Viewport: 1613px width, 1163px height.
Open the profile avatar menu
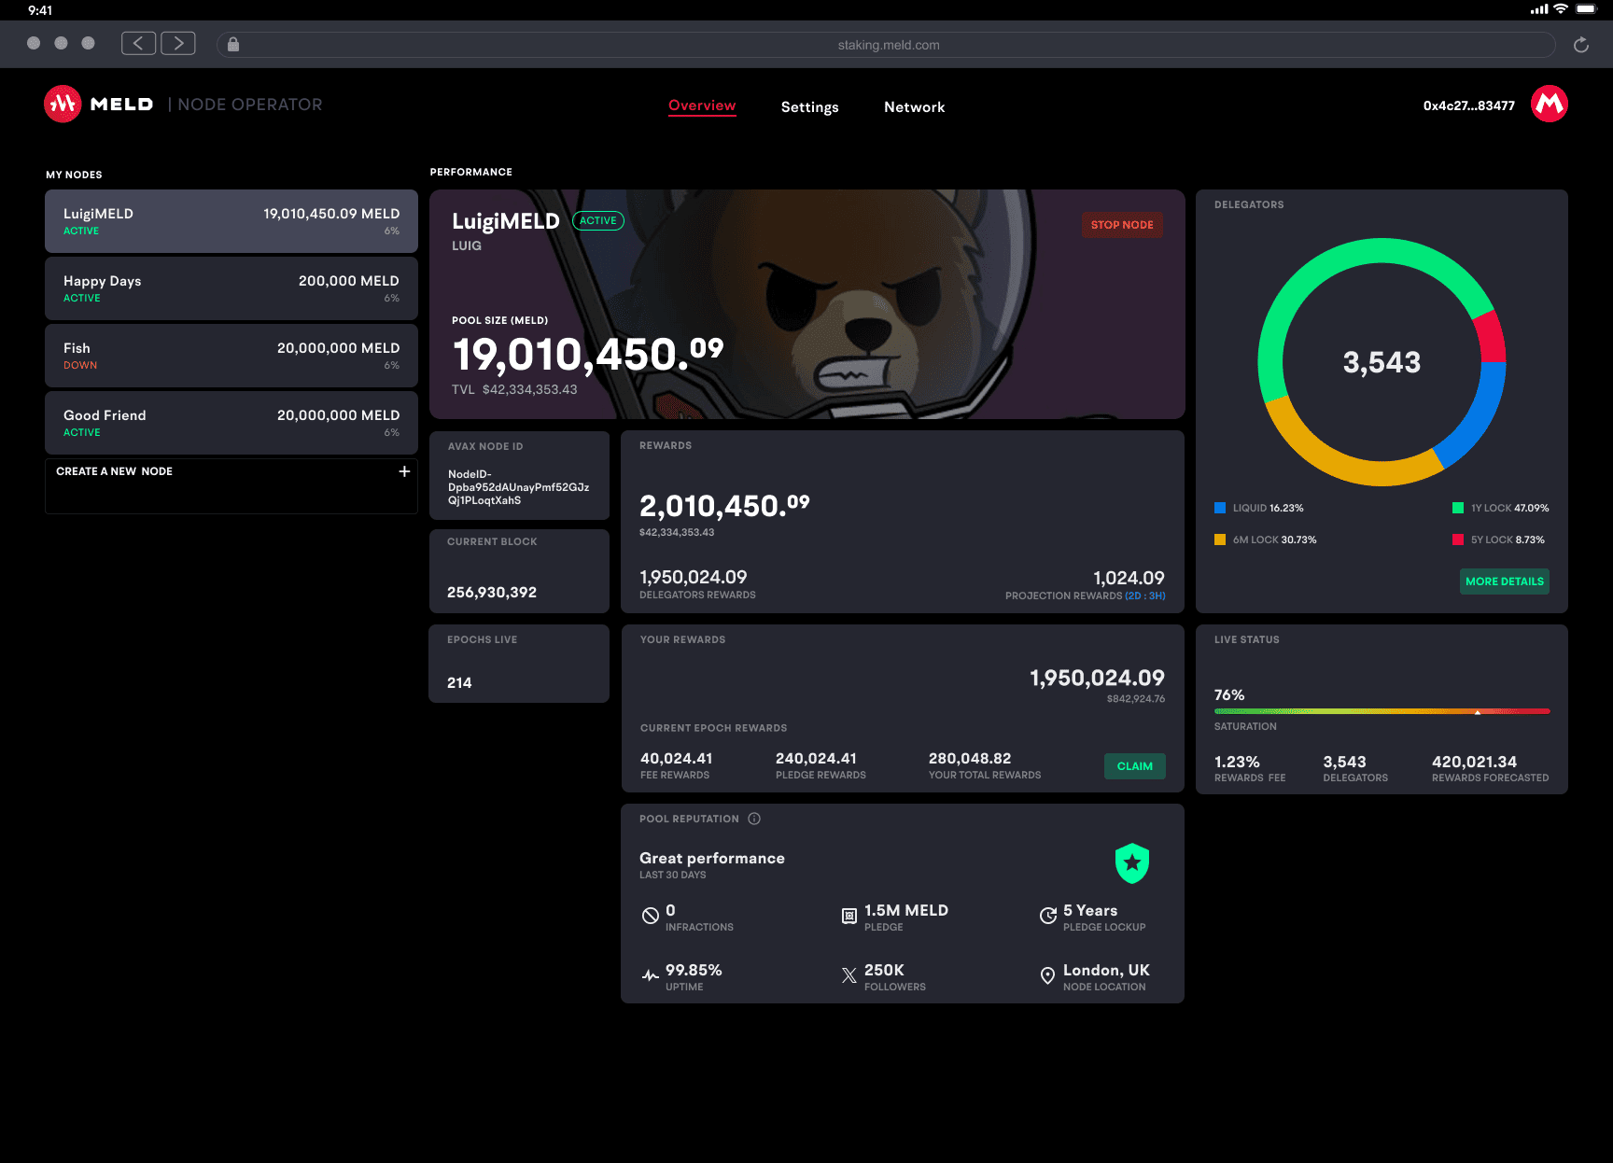[x=1550, y=104]
